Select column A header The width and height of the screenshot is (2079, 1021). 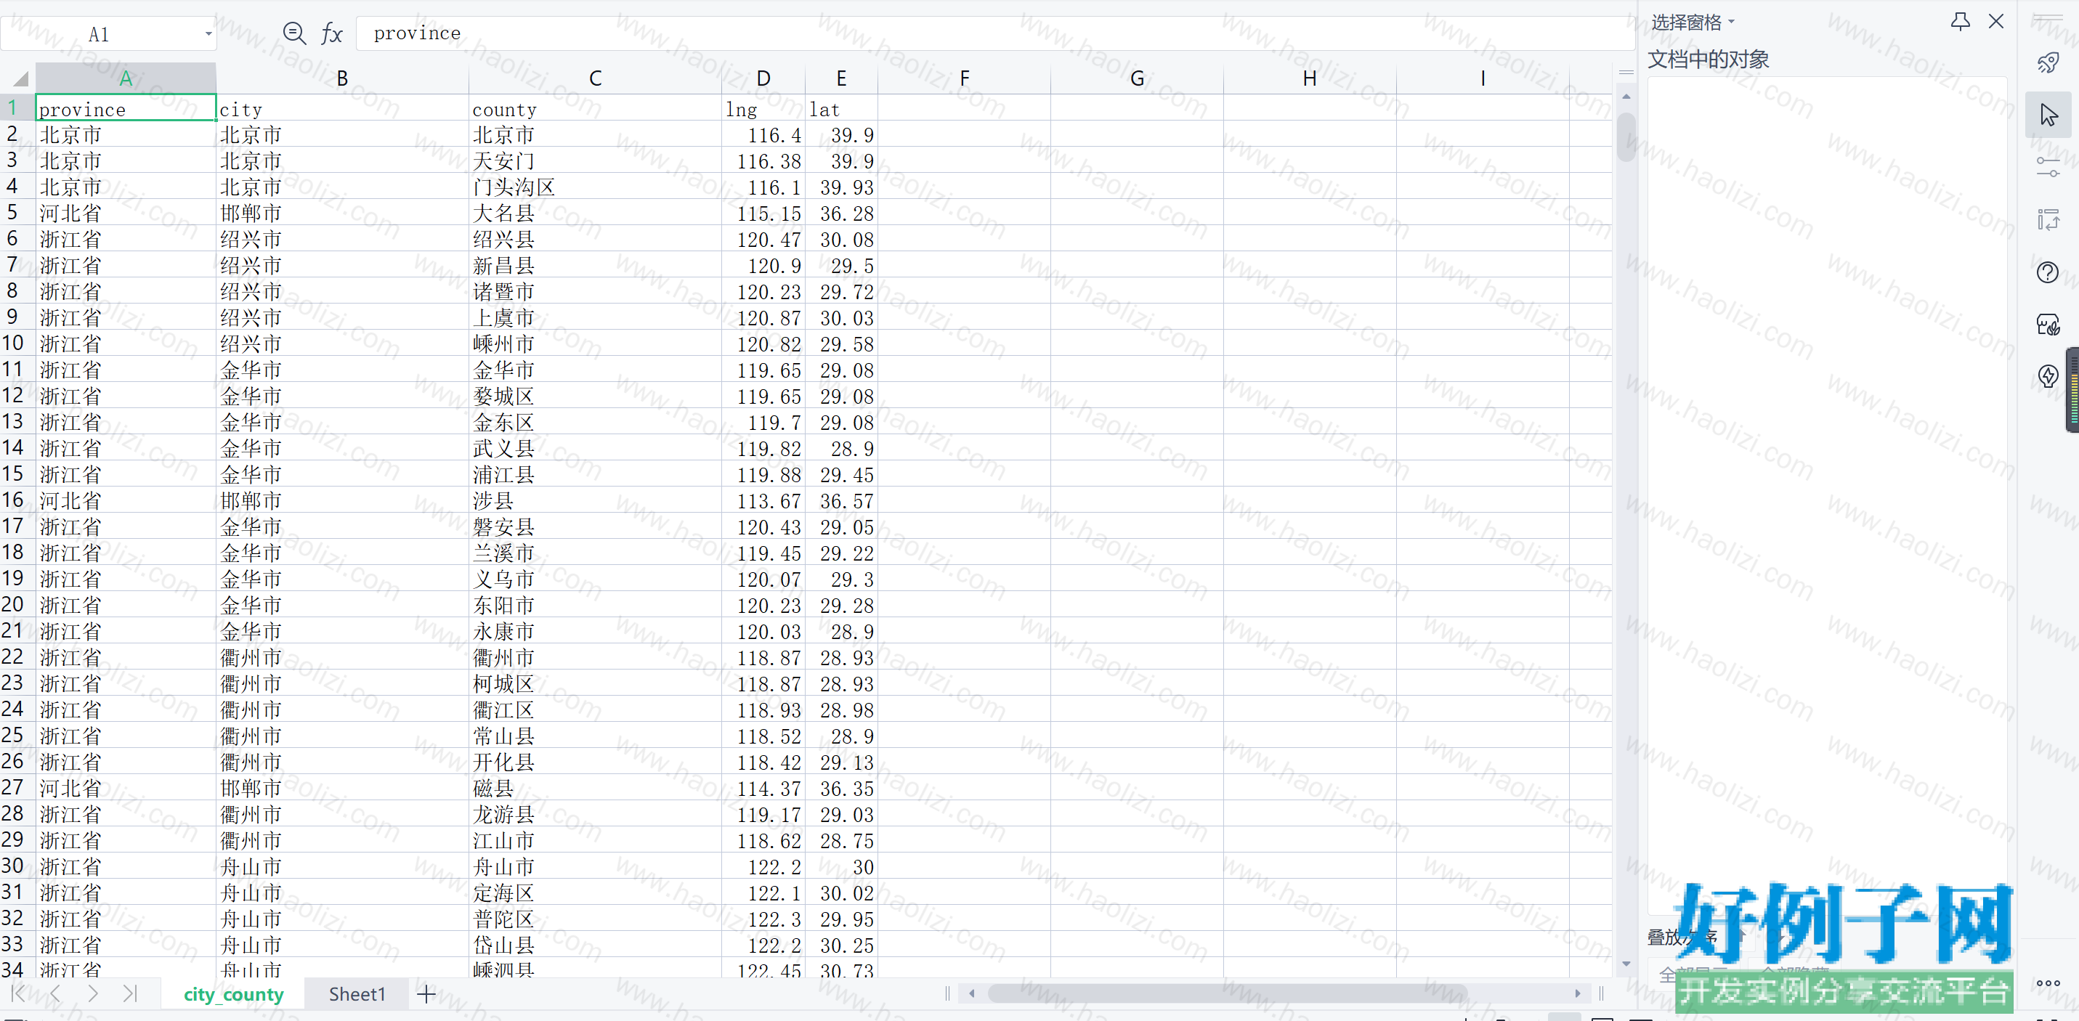click(x=126, y=78)
